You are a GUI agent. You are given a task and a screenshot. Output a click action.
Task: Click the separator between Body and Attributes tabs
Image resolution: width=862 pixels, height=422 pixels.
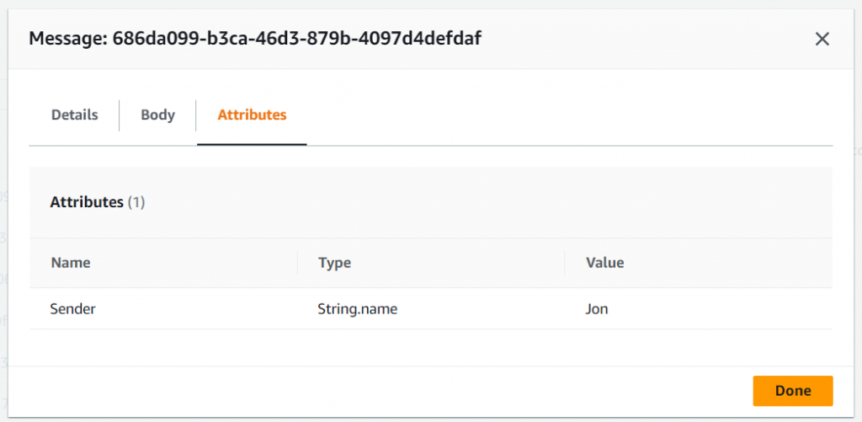[196, 115]
